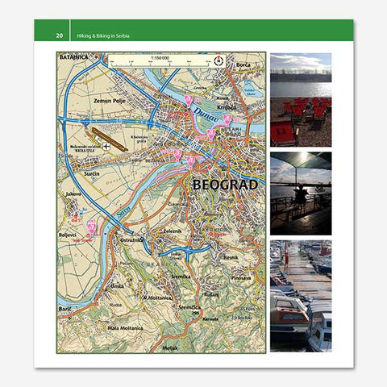Click the Meljak label
The width and height of the screenshot is (387, 387).
point(170,348)
